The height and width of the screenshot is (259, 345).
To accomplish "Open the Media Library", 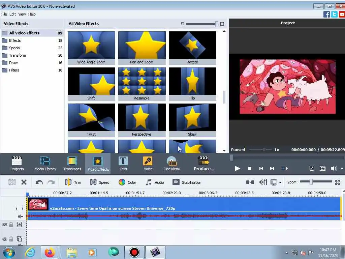I will click(x=45, y=164).
